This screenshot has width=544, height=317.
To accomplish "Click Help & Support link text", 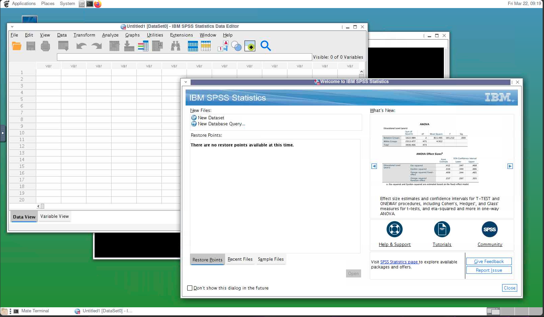I will 395,245.
